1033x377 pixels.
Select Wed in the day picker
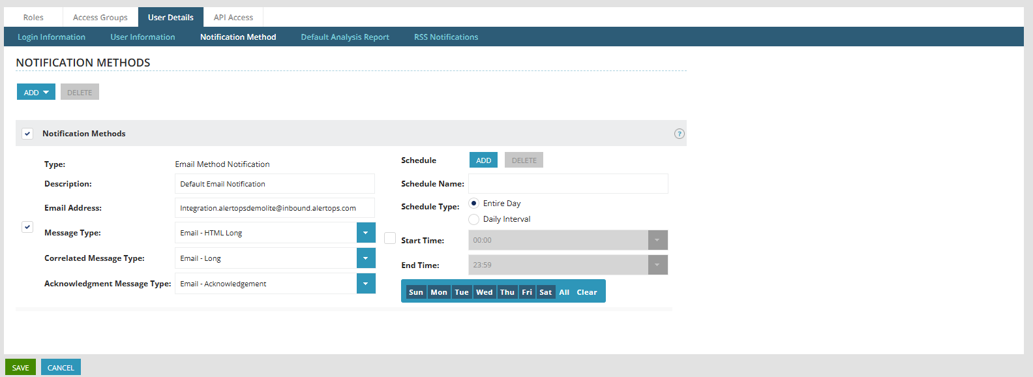(484, 292)
